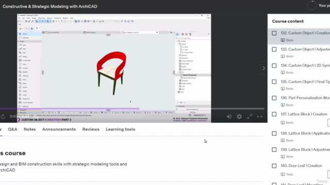Collapse the 3D folder in Navigator
This screenshot has height=185, width=330.
[x=178, y=72]
